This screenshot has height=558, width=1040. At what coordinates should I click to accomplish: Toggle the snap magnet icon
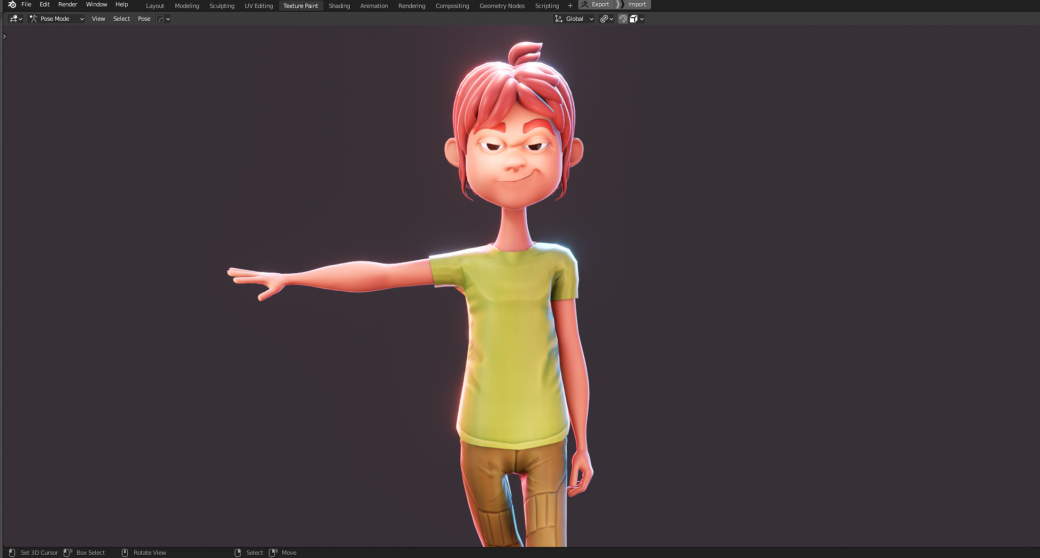(622, 19)
